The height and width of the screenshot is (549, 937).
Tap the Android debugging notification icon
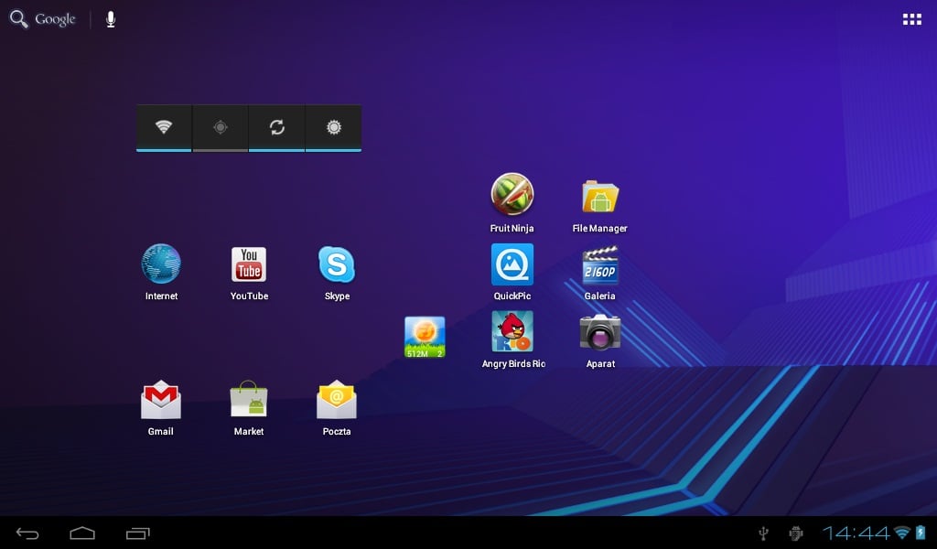click(795, 533)
